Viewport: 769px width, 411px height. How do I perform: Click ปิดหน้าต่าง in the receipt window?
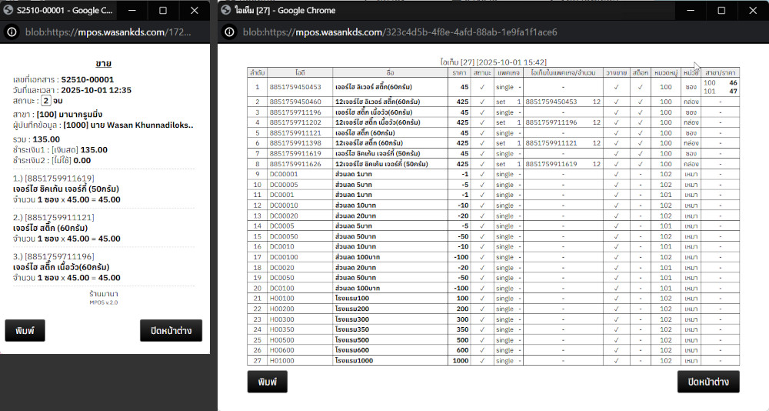tap(171, 330)
